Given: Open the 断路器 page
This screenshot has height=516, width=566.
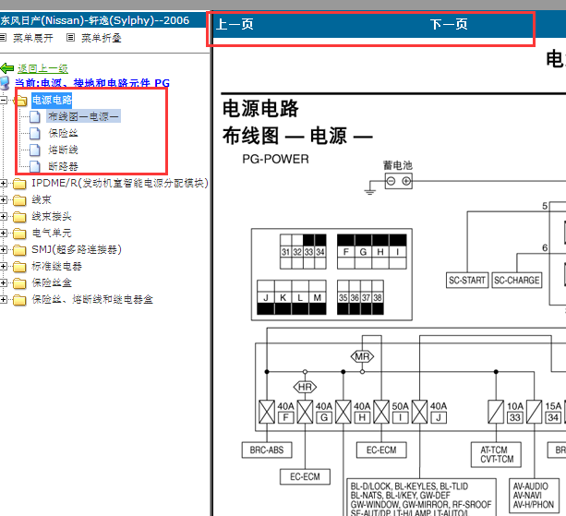Looking at the screenshot, I should tap(63, 166).
